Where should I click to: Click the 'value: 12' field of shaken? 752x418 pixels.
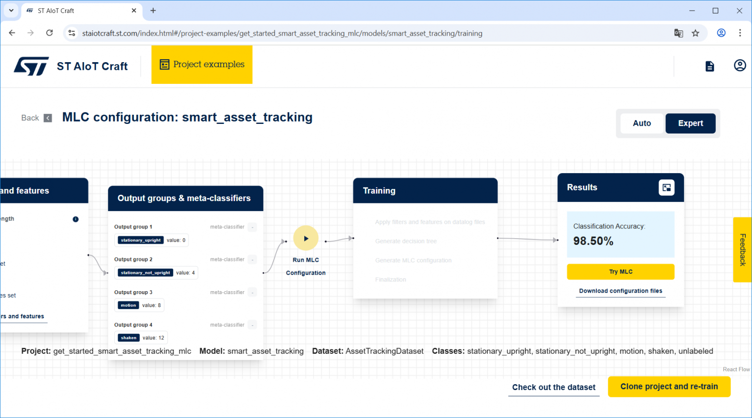153,338
